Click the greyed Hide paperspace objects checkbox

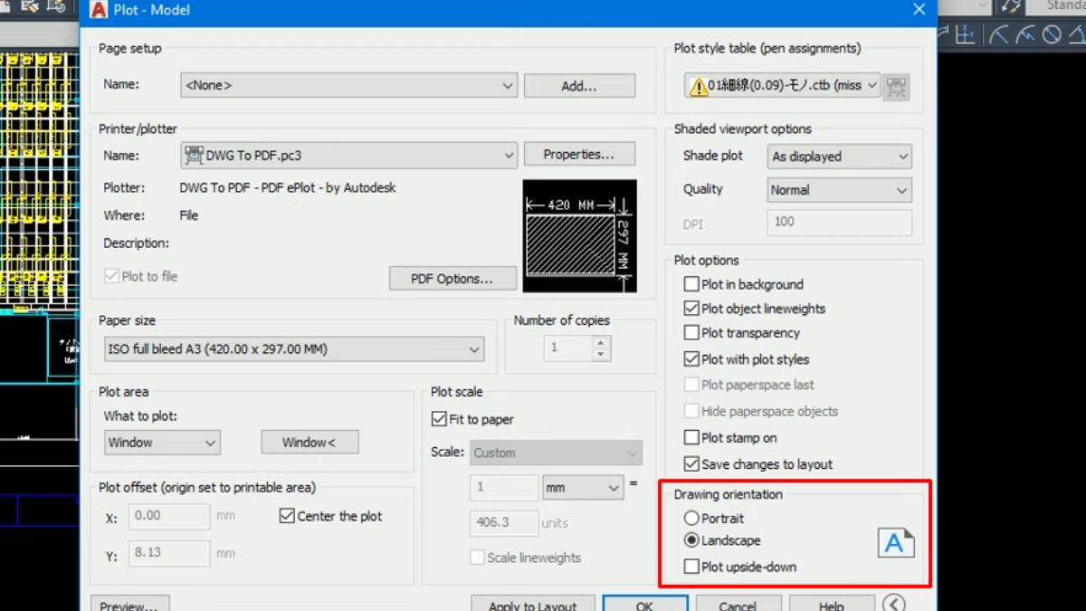click(x=691, y=411)
